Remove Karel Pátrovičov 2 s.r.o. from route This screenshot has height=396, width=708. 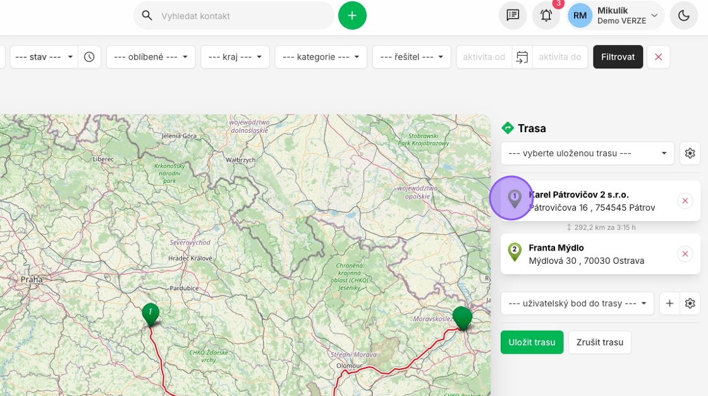(x=685, y=201)
